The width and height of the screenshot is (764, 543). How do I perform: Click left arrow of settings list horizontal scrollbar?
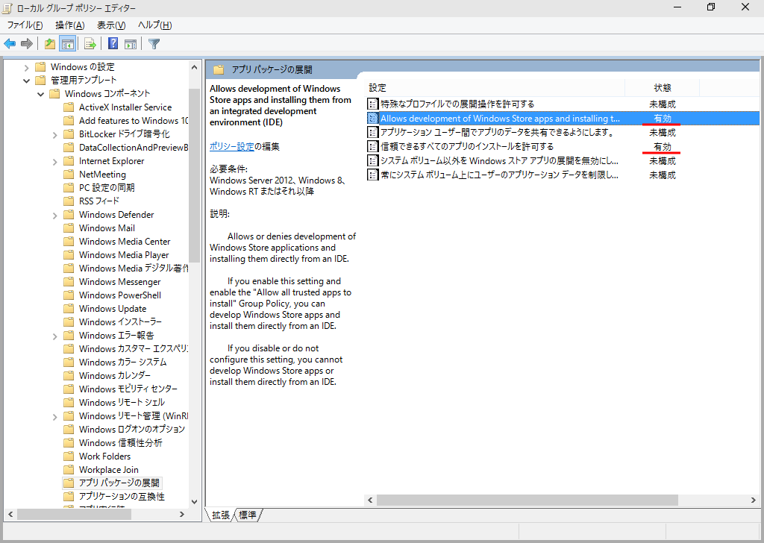[x=370, y=500]
